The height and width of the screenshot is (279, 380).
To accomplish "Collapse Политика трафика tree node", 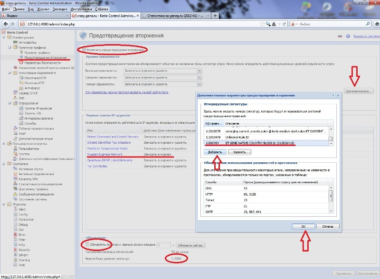I will coord(9,47).
